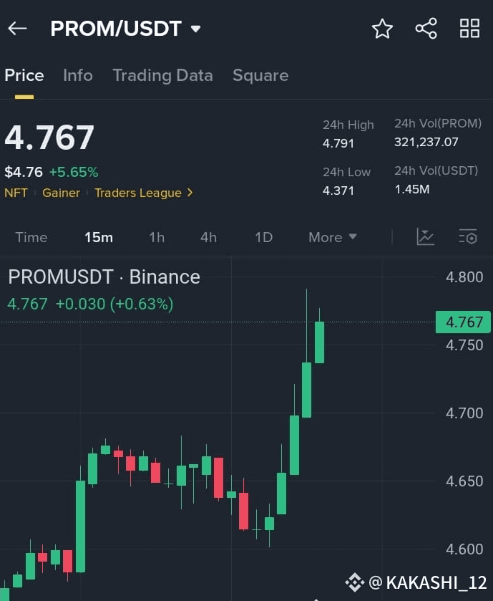This screenshot has height=601, width=493.
Task: Open the share icon
Action: pos(426,29)
